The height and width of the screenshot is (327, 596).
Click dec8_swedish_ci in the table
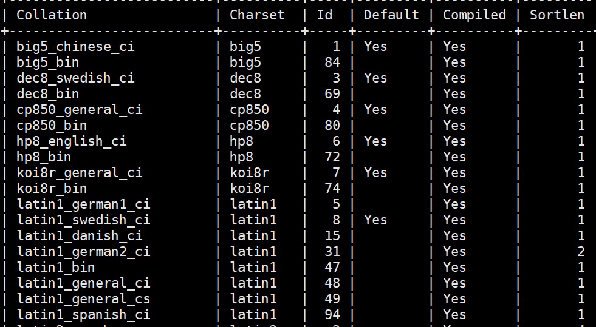pyautogui.click(x=75, y=78)
